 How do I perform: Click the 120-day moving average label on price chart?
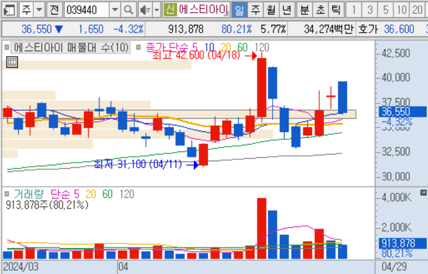coord(262,47)
